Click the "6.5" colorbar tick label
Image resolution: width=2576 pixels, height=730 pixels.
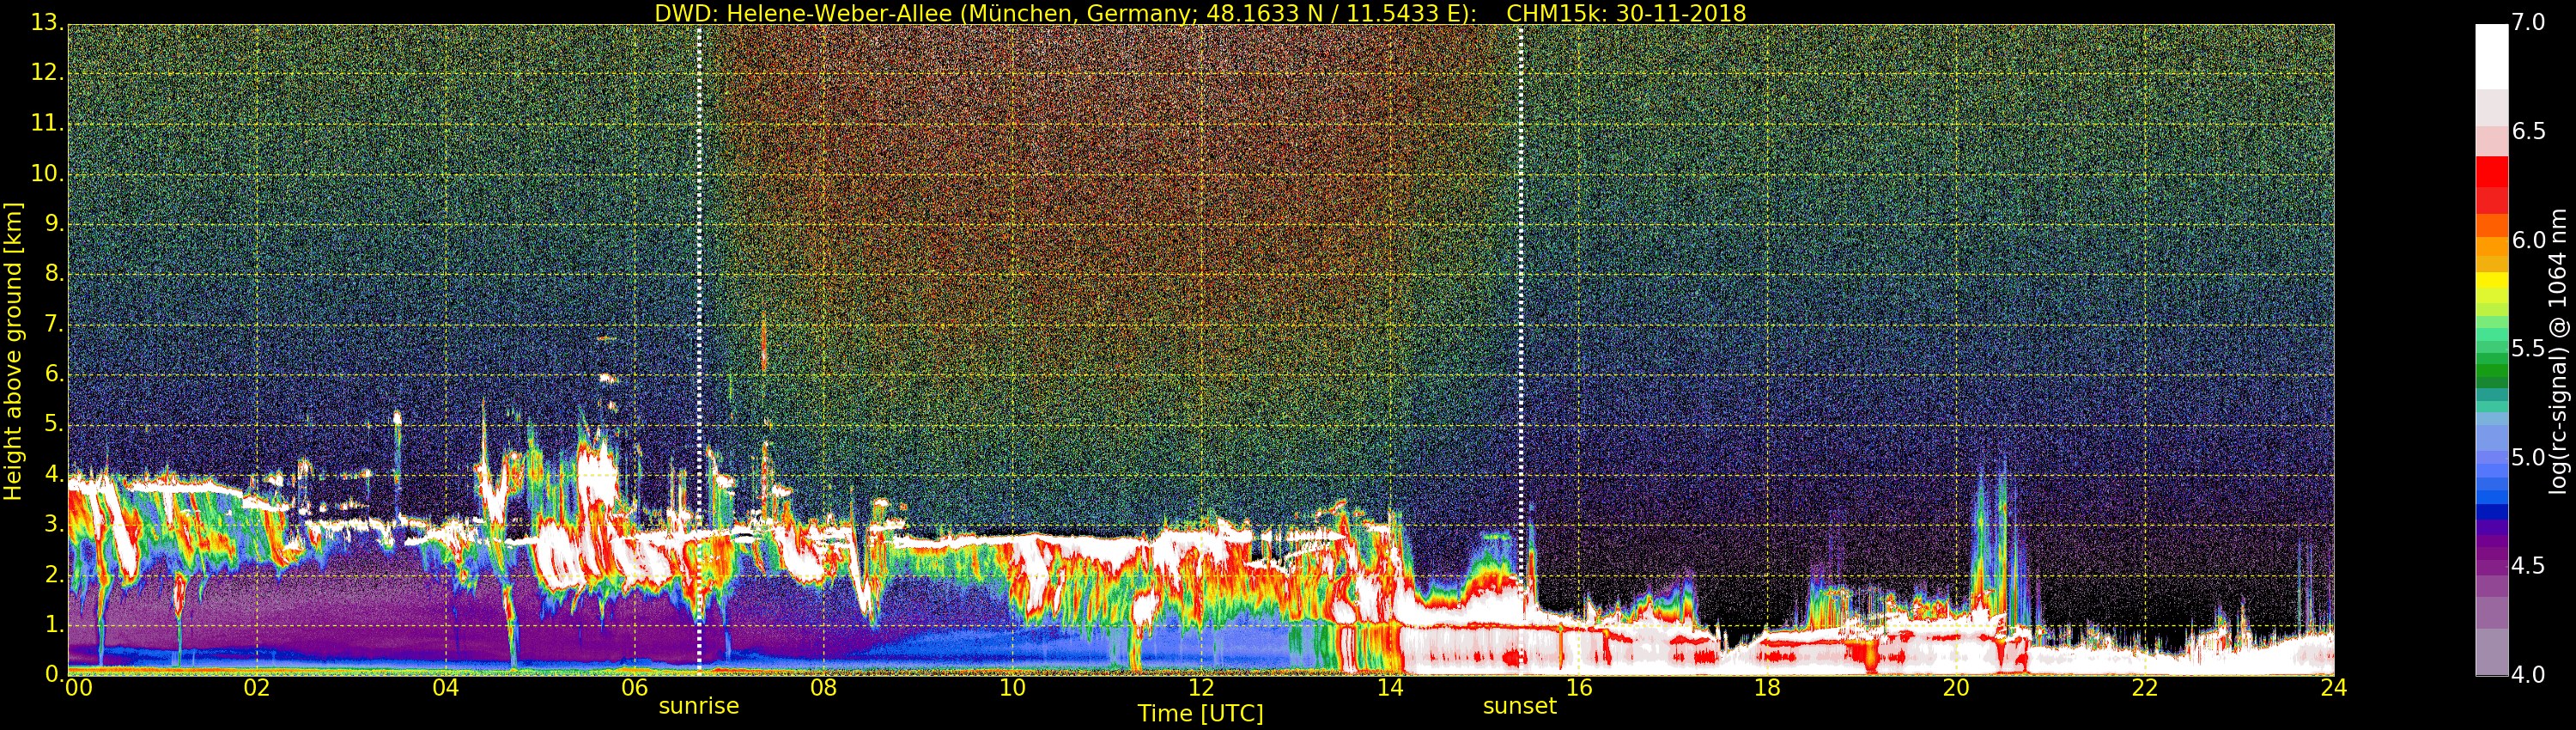coord(2530,132)
